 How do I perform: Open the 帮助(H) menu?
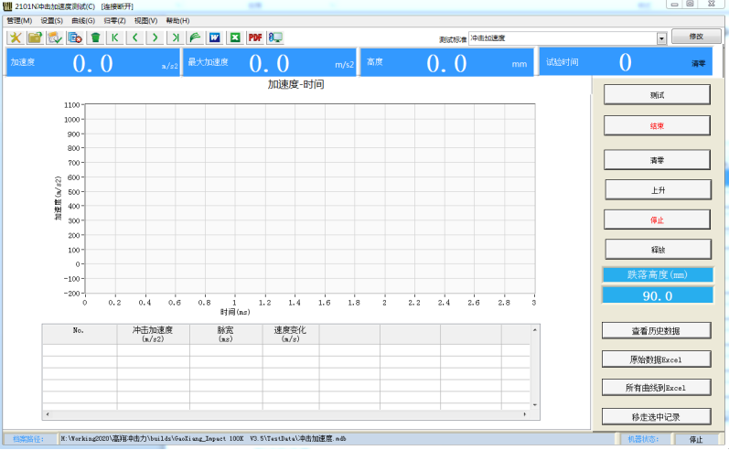click(x=177, y=20)
